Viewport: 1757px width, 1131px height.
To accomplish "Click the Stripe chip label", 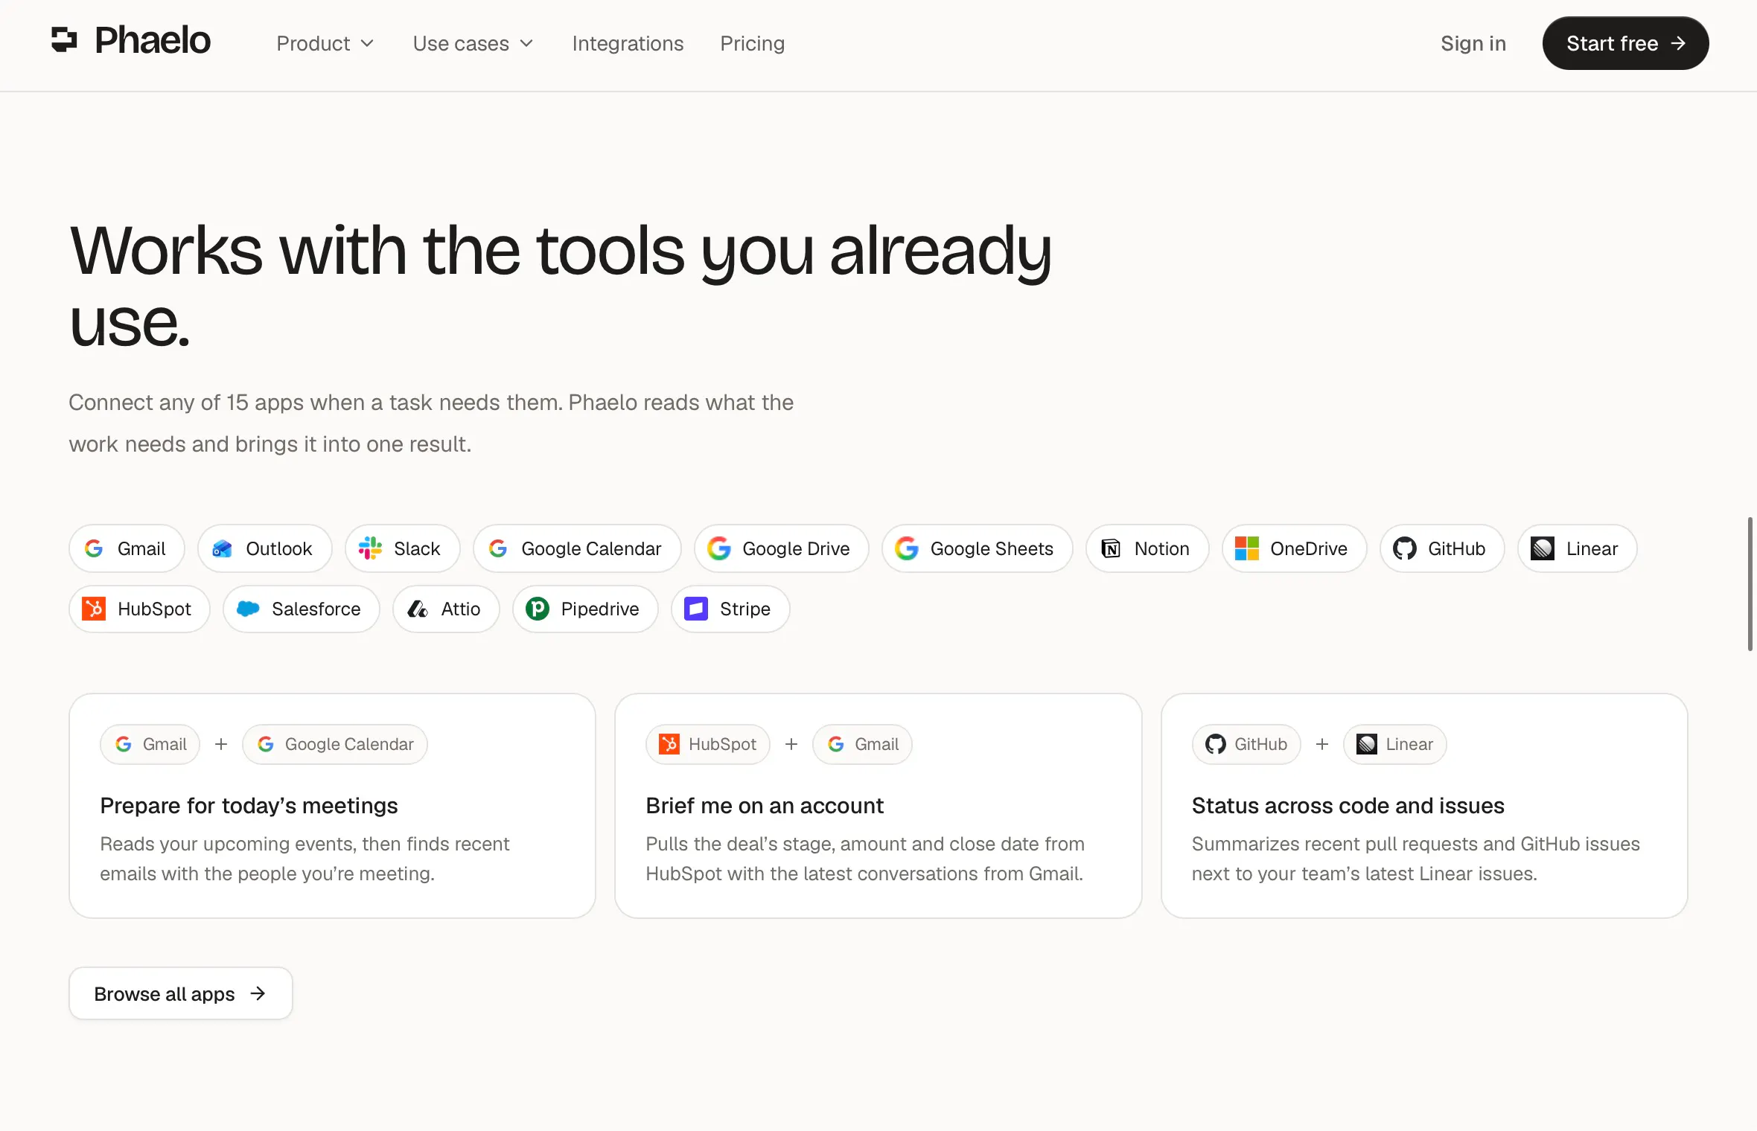I will click(x=744, y=609).
